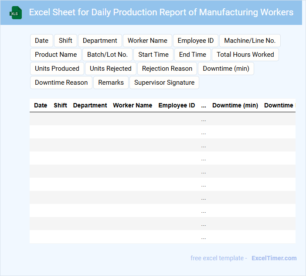Image resolution: width=306 pixels, height=276 pixels.
Task: Open the ExcelTimer.com link
Action: point(274,258)
